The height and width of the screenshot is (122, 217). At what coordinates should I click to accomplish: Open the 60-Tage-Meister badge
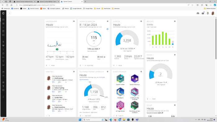(x=120, y=105)
